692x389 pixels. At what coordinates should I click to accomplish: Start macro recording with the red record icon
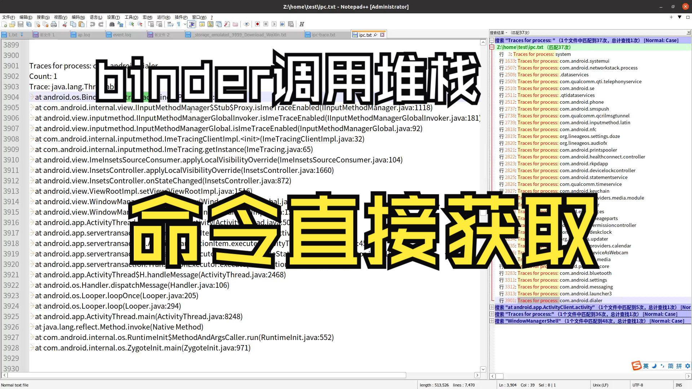[x=257, y=24]
